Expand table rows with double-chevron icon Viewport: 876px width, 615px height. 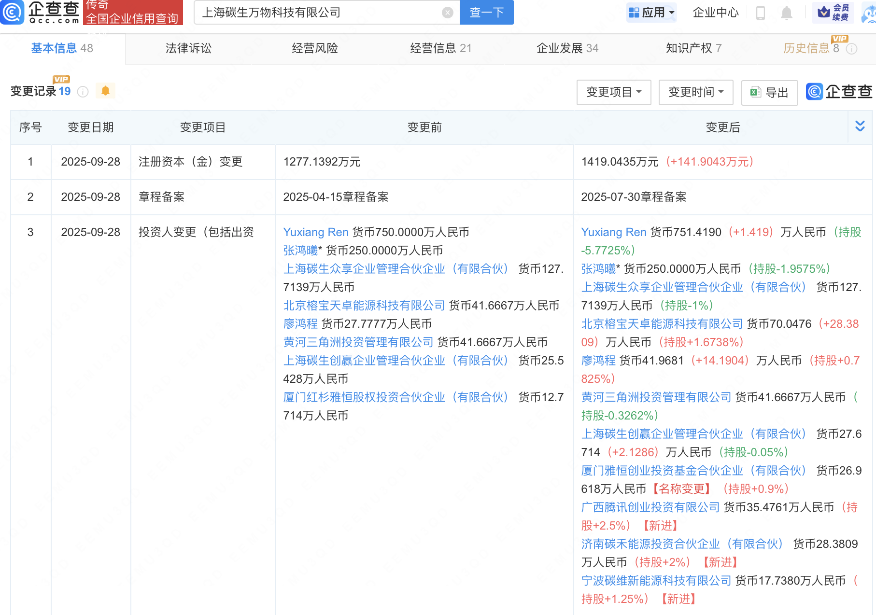[860, 126]
